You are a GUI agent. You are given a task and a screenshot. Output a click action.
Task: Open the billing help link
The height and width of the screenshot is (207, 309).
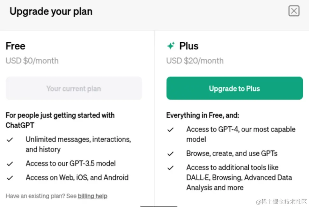coord(92,196)
